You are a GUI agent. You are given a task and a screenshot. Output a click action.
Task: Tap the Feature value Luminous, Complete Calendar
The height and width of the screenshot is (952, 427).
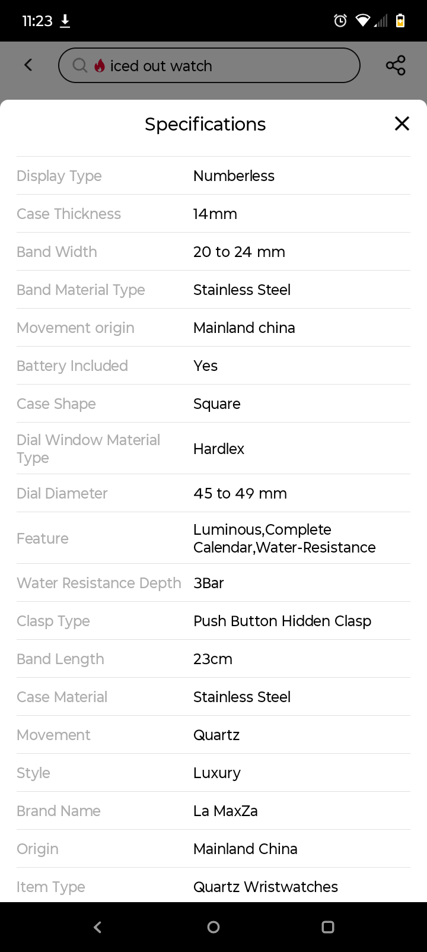[x=284, y=538]
